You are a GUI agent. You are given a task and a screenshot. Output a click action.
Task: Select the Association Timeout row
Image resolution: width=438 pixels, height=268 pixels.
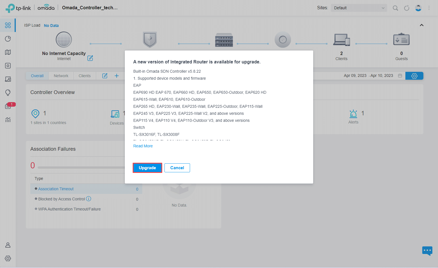tap(86, 189)
